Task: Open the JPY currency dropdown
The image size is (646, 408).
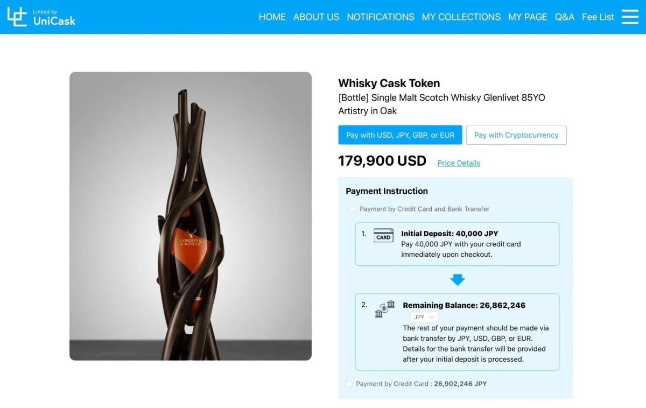Action: [x=424, y=317]
